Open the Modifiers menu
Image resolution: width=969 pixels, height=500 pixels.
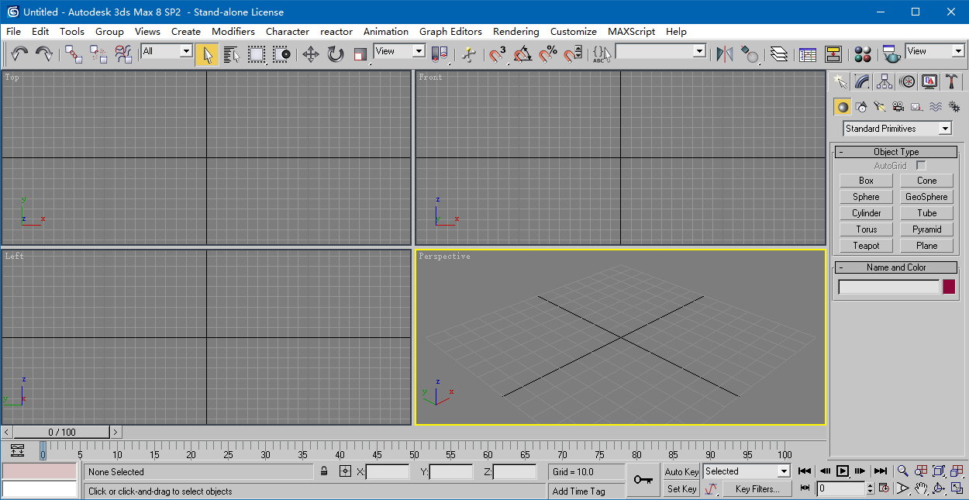tap(233, 32)
